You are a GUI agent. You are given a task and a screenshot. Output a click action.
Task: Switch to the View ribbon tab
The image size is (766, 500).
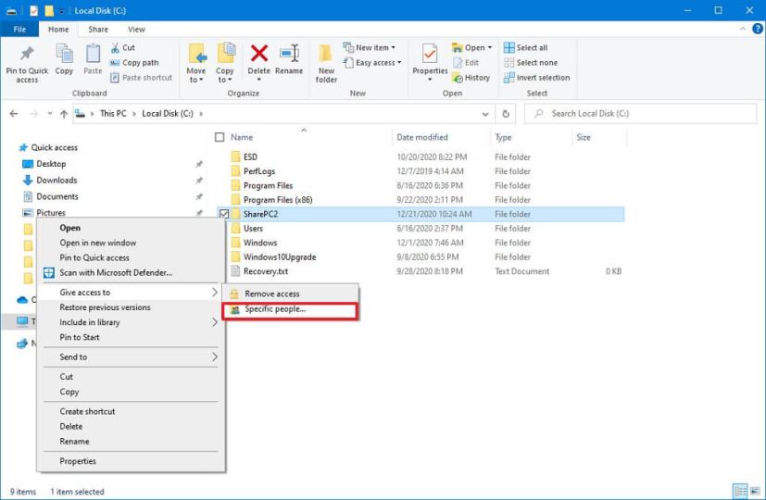click(136, 30)
